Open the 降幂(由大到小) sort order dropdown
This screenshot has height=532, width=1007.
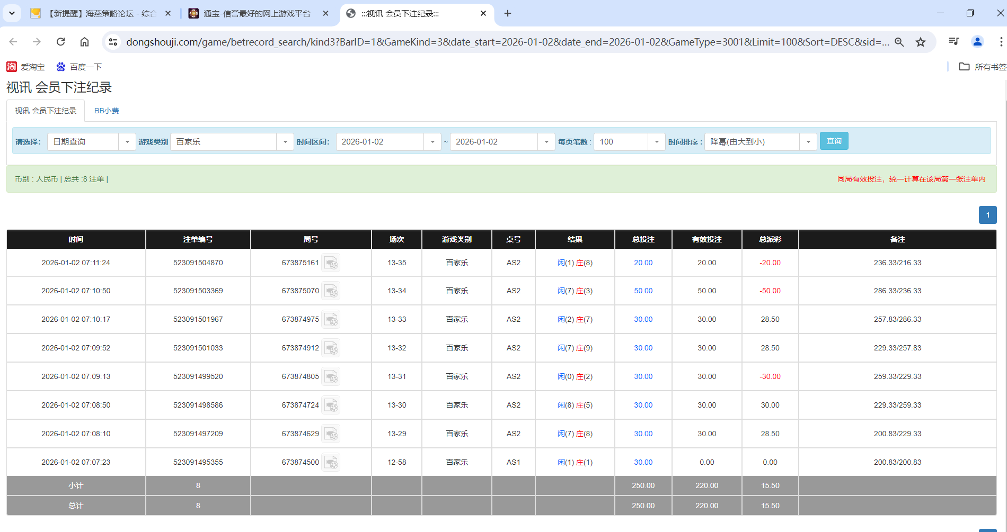click(808, 141)
